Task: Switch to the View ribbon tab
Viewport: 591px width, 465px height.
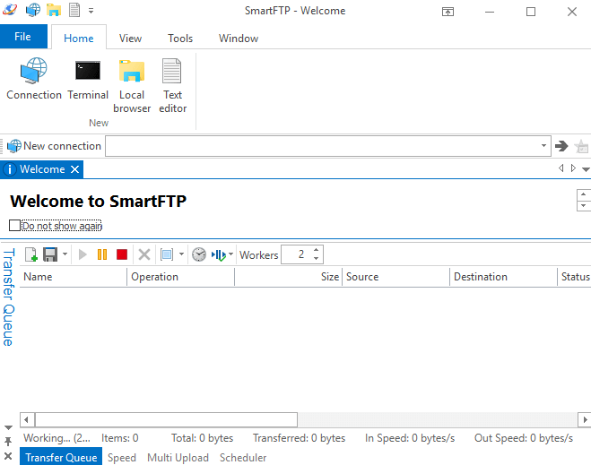Action: pos(130,38)
